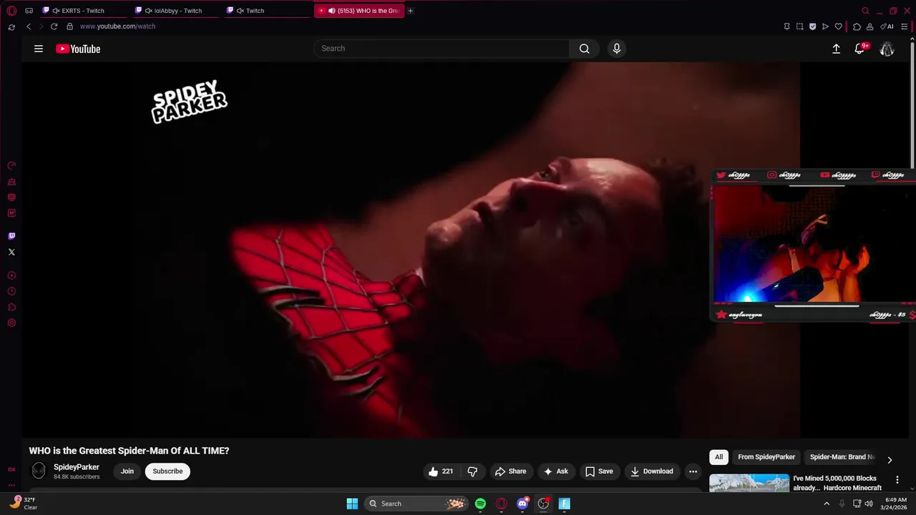Screen dimensions: 916x515
Task: Open the YouTube create upload icon
Action: [x=836, y=49]
